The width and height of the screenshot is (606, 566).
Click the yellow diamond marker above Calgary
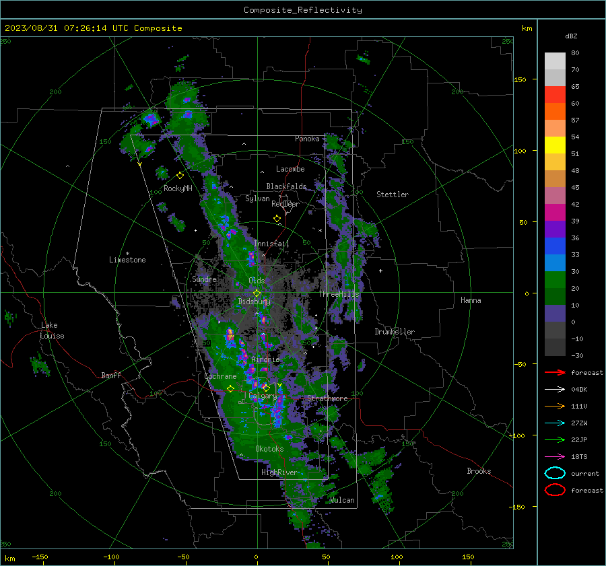[x=266, y=388]
